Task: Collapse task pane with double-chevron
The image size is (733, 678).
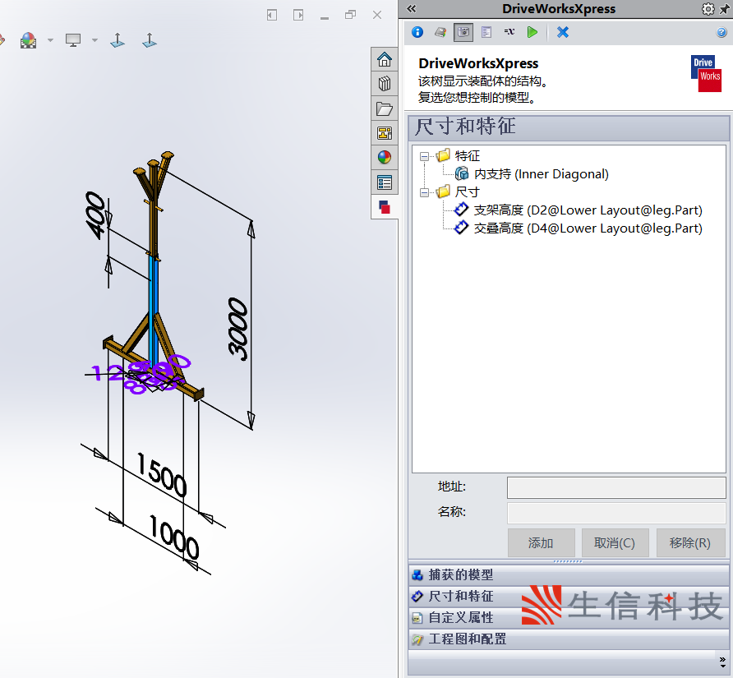Action: tap(412, 8)
